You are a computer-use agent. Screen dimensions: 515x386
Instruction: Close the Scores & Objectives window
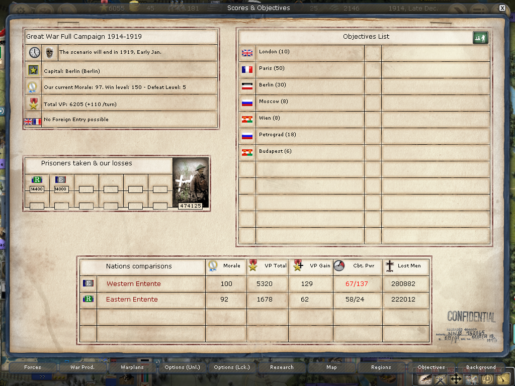click(502, 8)
